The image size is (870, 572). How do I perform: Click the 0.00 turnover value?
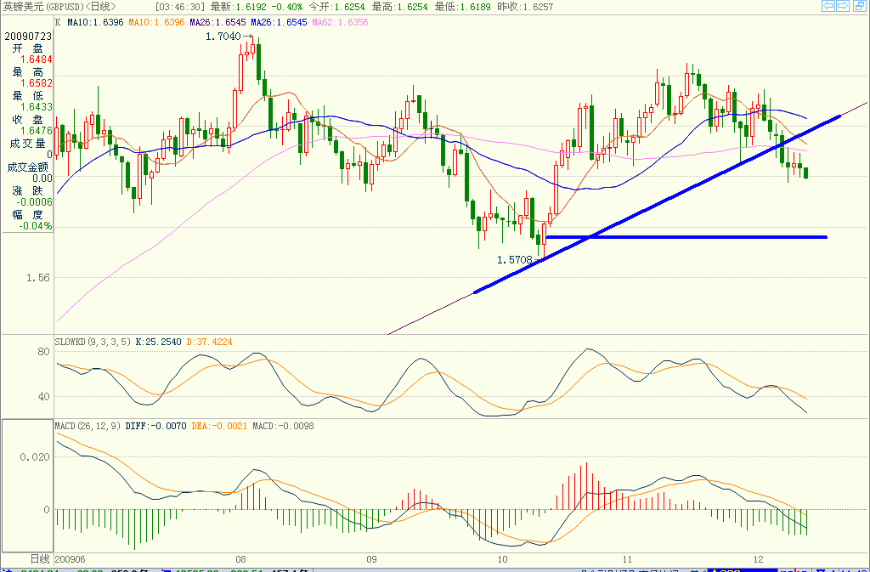[42, 178]
